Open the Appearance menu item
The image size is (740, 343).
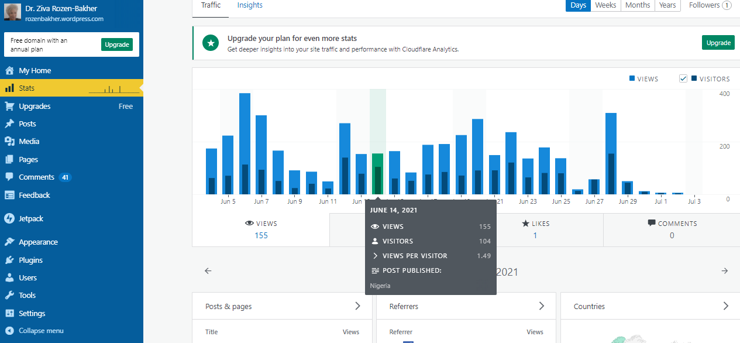pyautogui.click(x=71, y=242)
